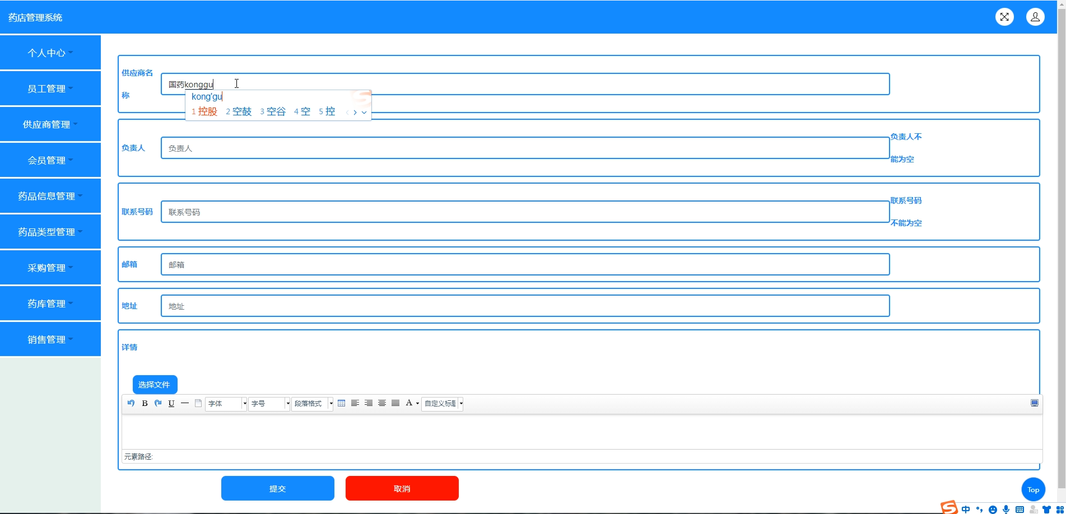Center align text in editor toolbar

[x=382, y=403]
